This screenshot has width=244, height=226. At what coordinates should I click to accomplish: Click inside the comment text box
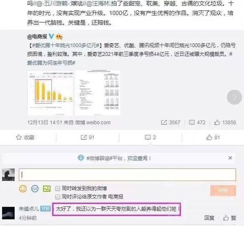(x=127, y=175)
